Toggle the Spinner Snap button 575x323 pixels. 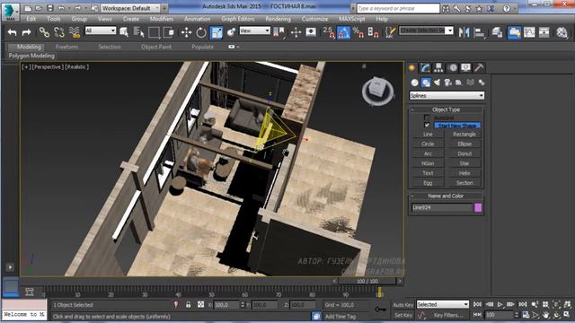373,32
